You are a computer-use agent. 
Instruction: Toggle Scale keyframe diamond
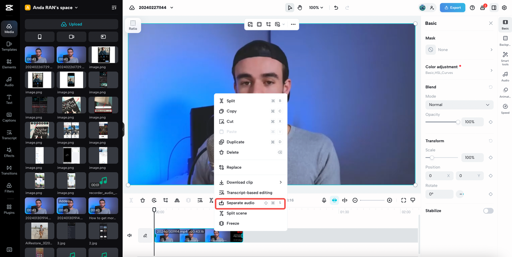(490, 157)
